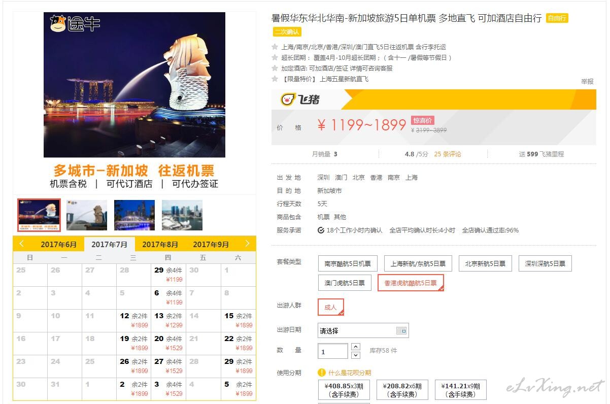Screen dimensions: 610x404
Task: Click the 二次确认 tag
Action: point(287,31)
